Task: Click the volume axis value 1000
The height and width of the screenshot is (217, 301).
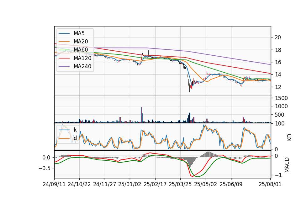Action: coord(281,106)
